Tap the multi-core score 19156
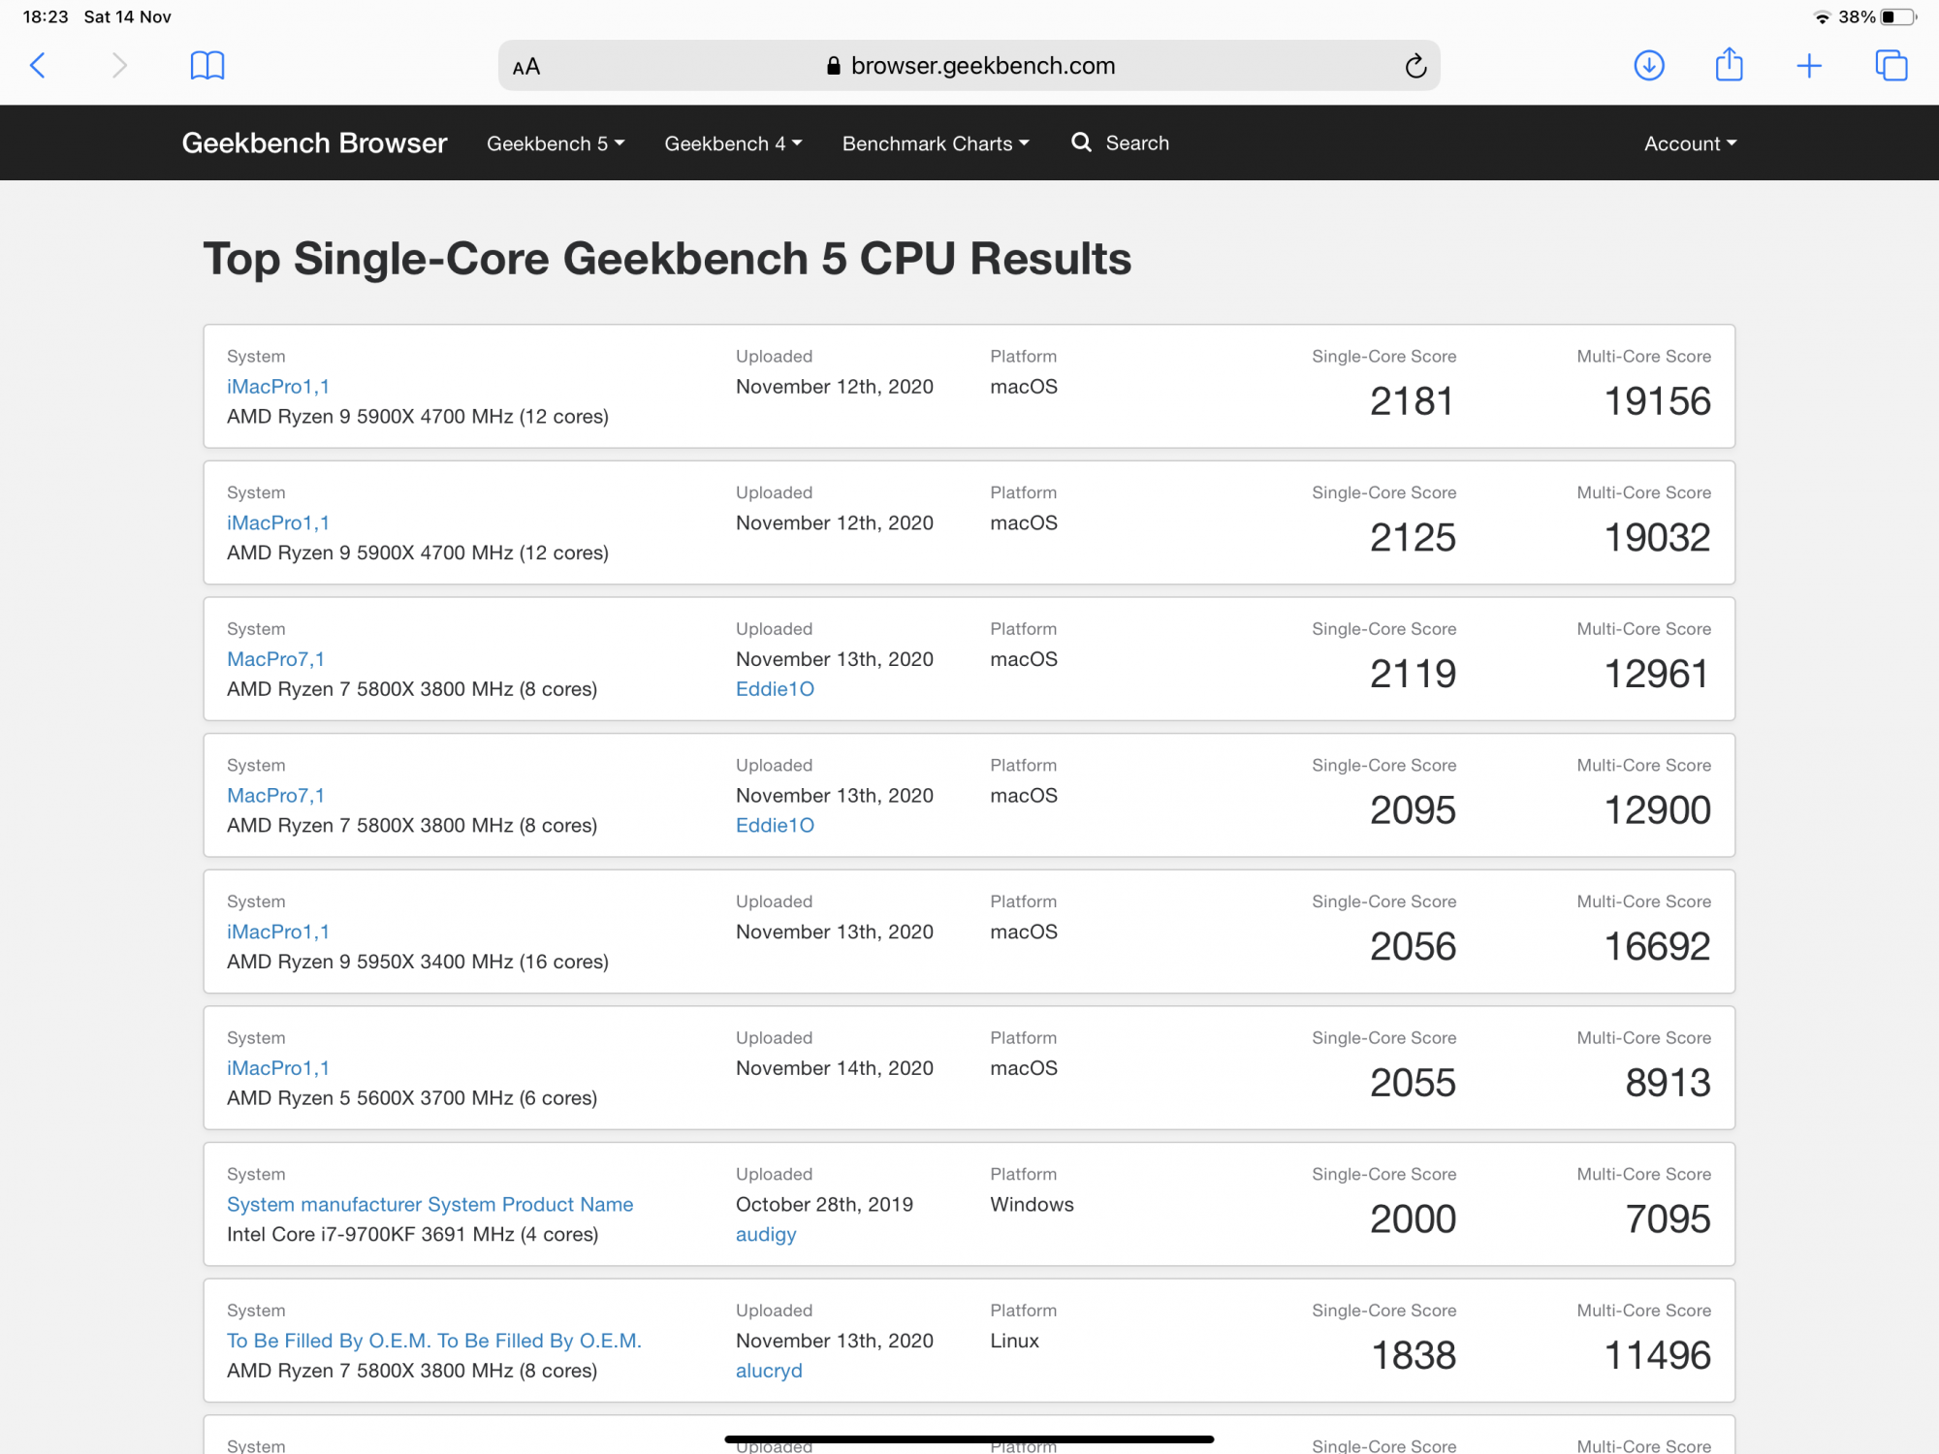The height and width of the screenshot is (1454, 1939). [x=1657, y=401]
